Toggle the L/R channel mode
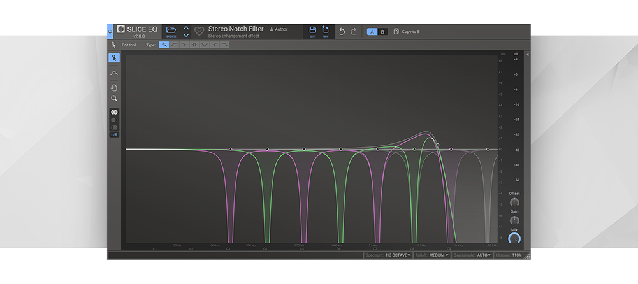Viewport: 638px width, 284px height. 114,135
